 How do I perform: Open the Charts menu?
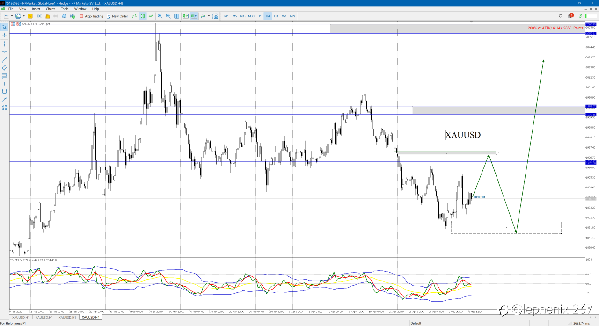point(51,9)
